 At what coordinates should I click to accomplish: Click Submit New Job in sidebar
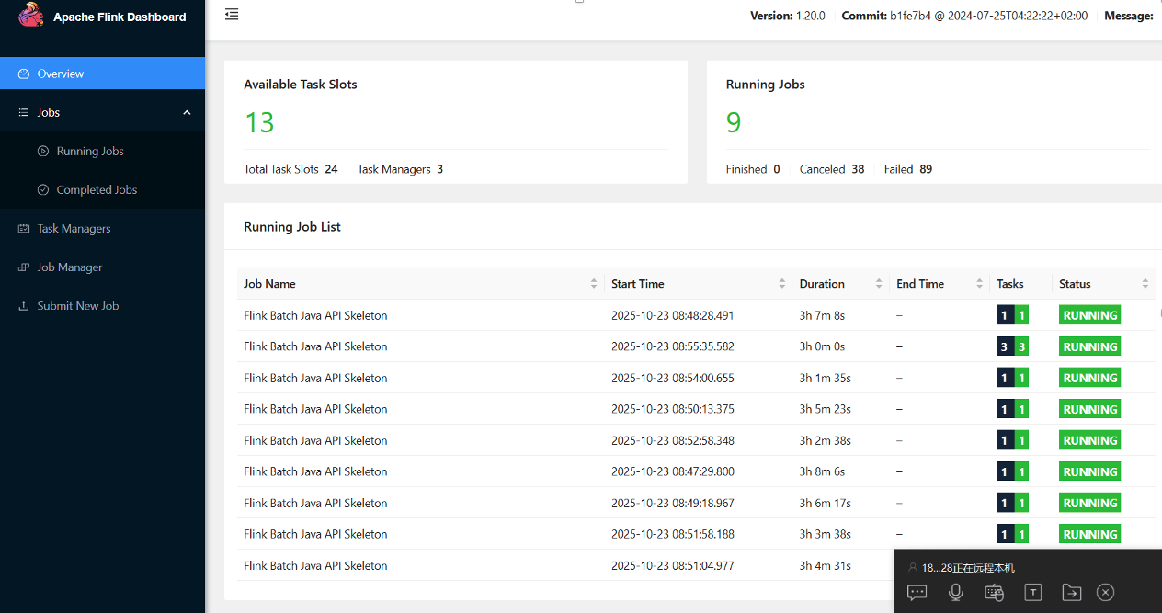pyautogui.click(x=78, y=305)
